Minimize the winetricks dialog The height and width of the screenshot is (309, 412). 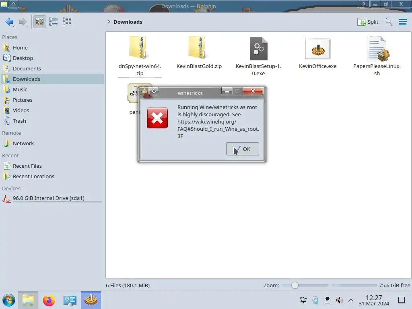coord(227,91)
